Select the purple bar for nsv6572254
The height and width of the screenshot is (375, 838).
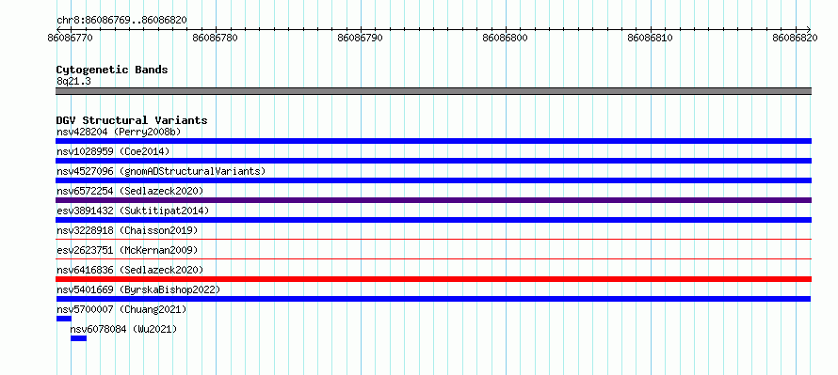click(433, 200)
